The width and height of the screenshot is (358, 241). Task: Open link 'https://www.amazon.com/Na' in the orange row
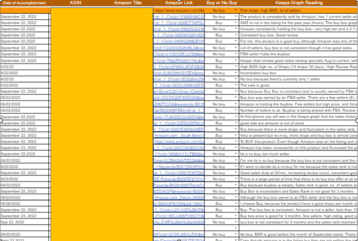click(179, 11)
